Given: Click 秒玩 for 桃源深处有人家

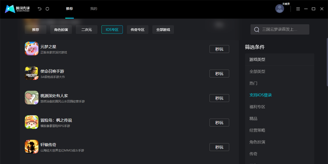Looking at the screenshot, I should pos(219,98).
